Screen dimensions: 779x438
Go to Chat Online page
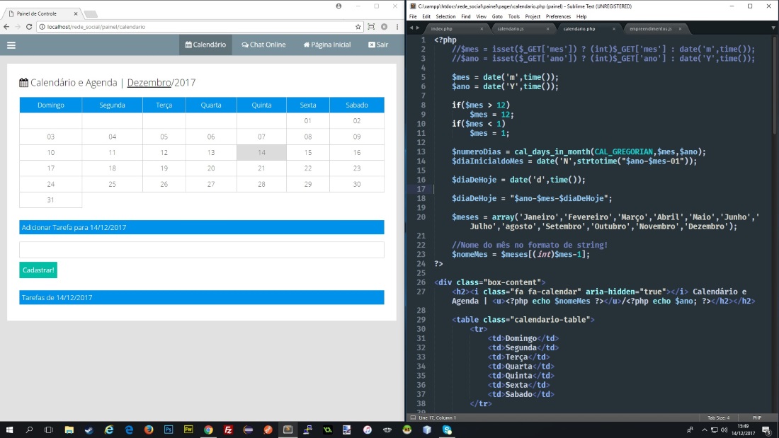263,45
